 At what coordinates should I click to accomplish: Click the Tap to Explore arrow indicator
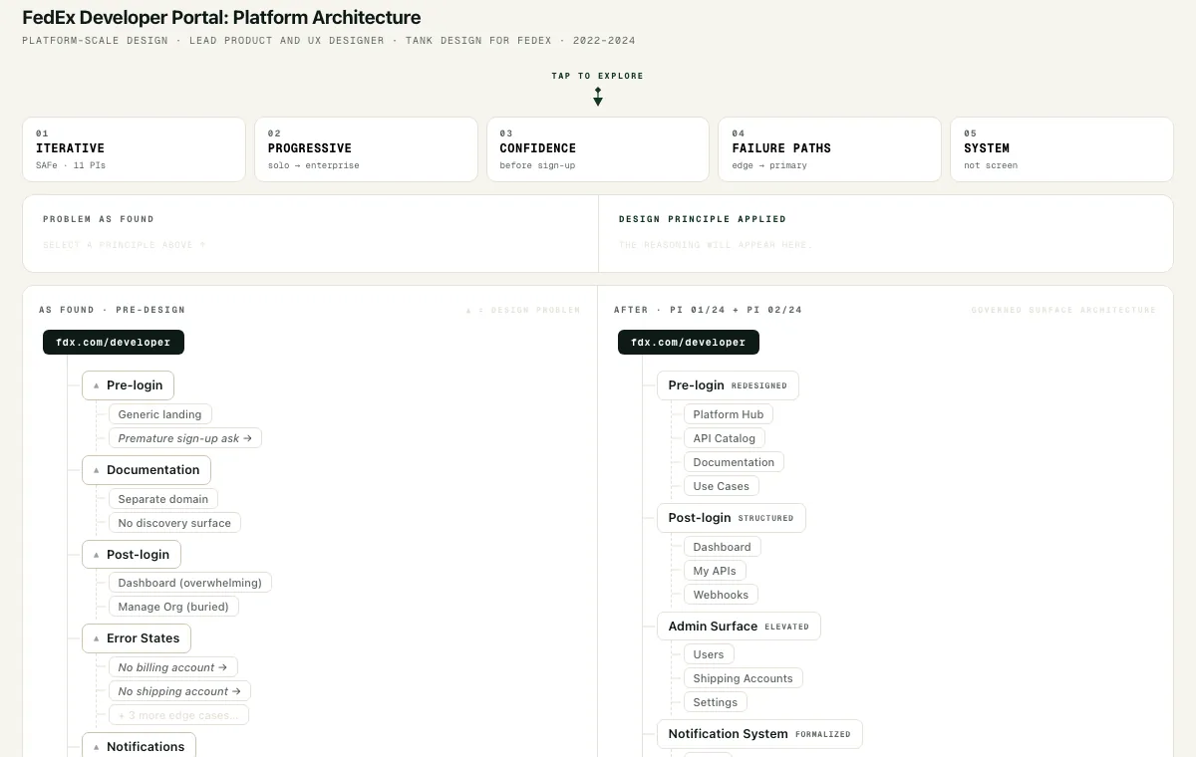(598, 97)
